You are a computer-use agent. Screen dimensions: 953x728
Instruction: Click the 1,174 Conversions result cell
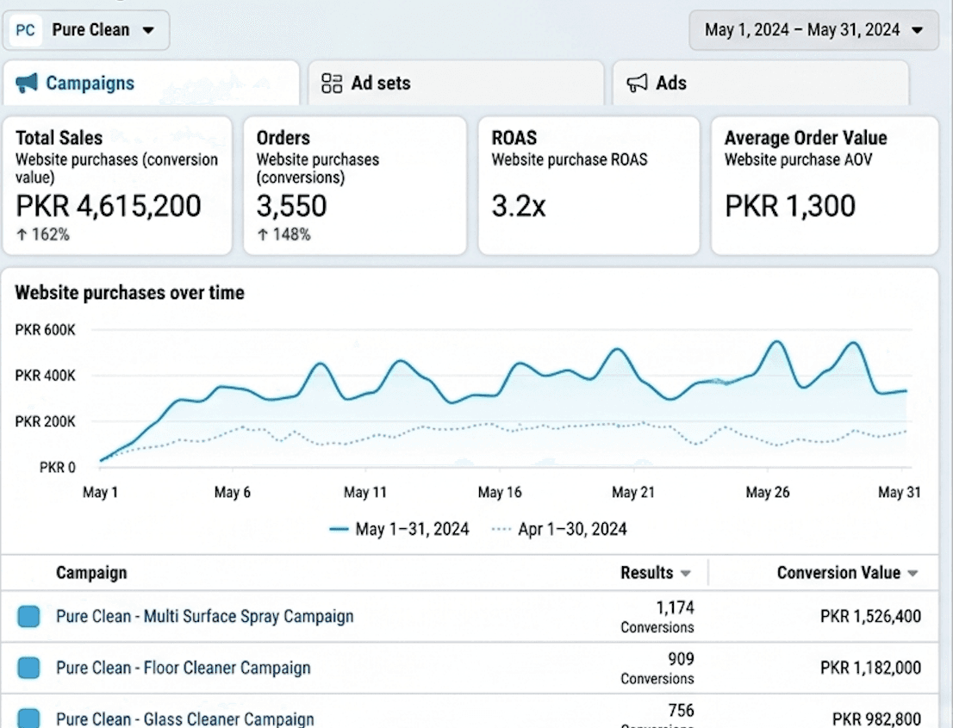[x=657, y=617]
